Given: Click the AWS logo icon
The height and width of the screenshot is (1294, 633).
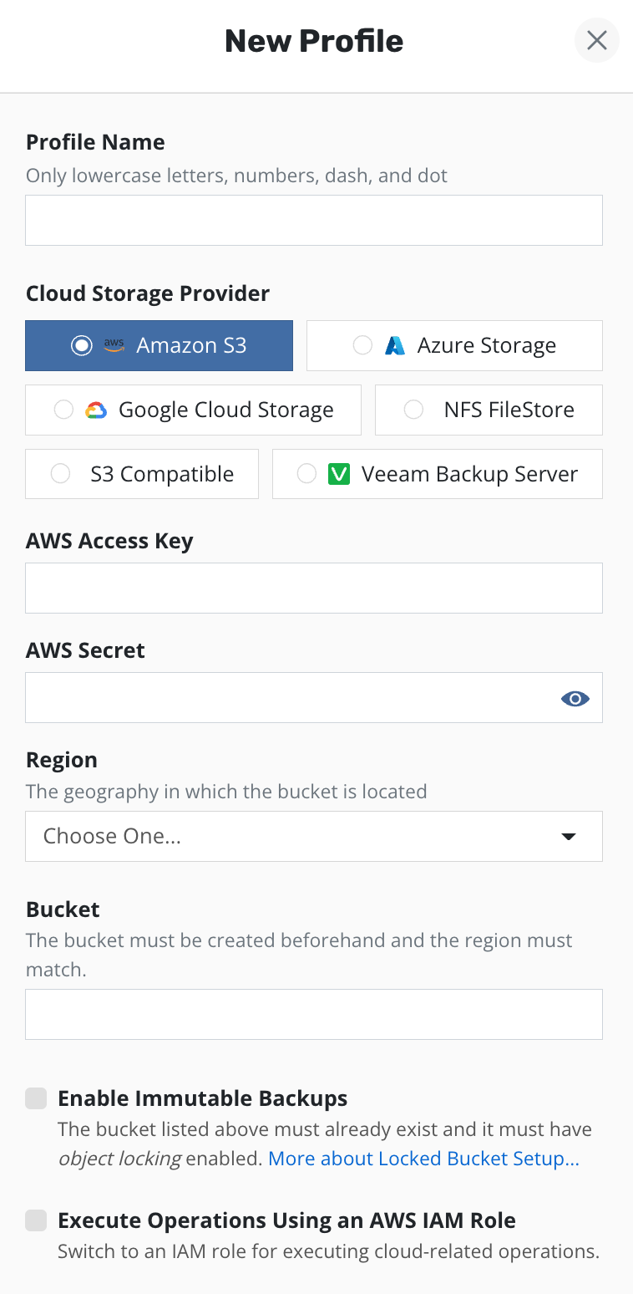Looking at the screenshot, I should coord(114,346).
